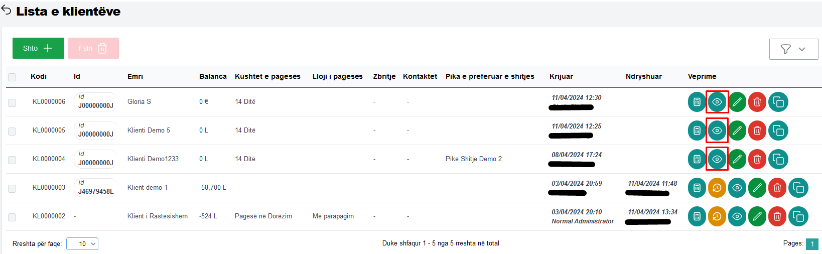The width and height of the screenshot is (822, 254).
Task: Delete Klient demo 1 with trash icon
Action: coord(777,188)
